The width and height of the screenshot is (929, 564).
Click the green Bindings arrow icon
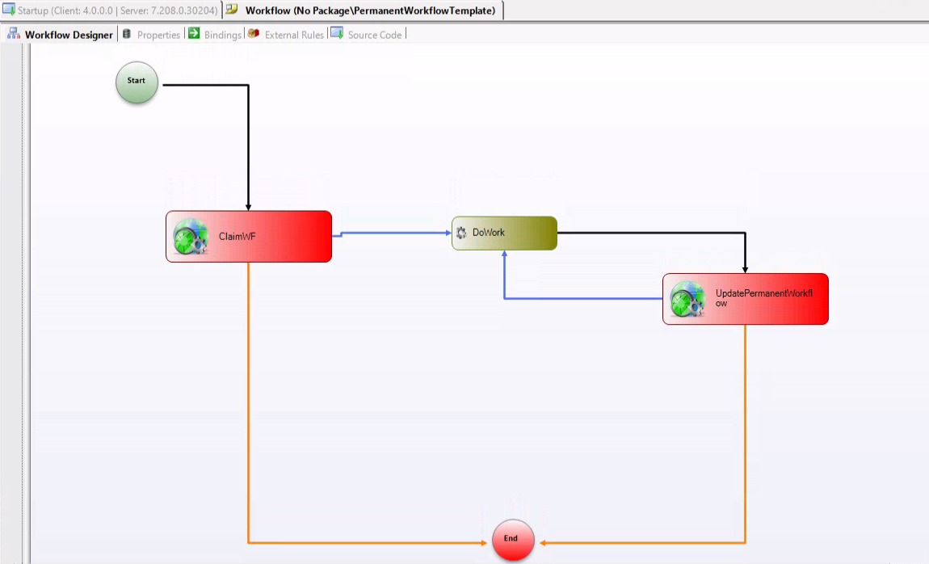click(x=194, y=33)
